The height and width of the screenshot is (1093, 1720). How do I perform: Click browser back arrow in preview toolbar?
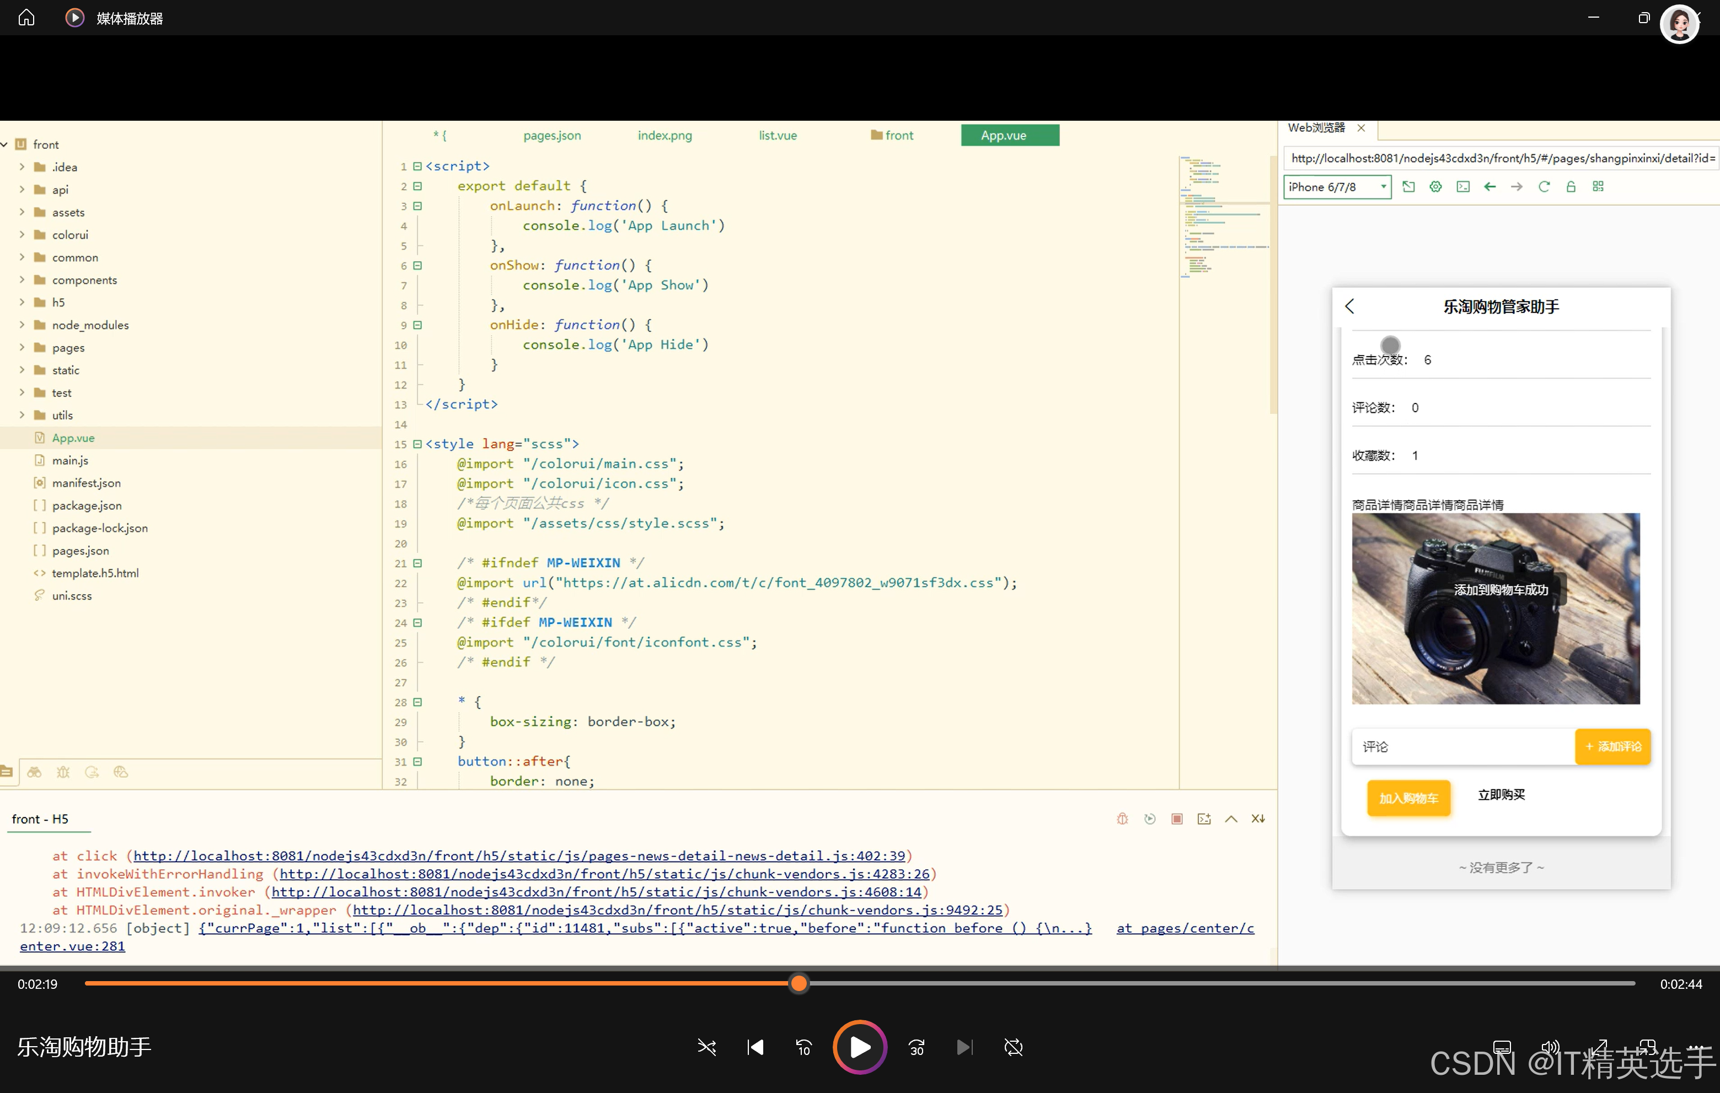1489,187
